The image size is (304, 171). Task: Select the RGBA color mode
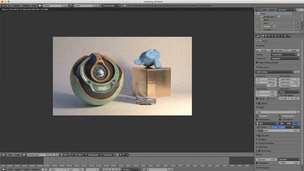tap(296, 123)
